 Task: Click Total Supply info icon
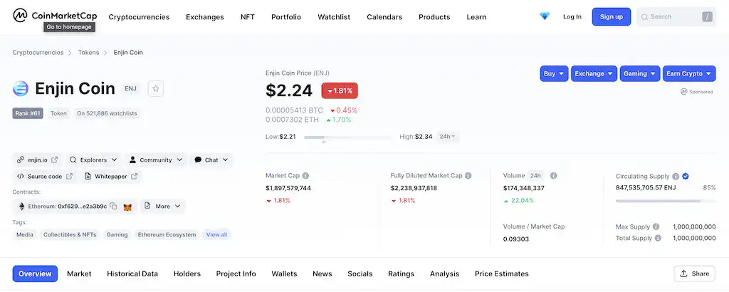click(658, 238)
